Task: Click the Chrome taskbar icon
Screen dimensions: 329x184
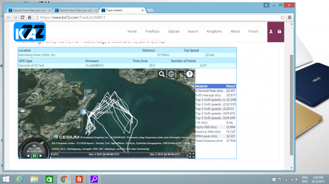Action: pos(64,179)
